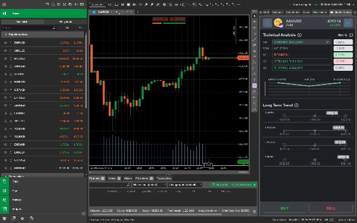Click the search icon next to XAUUSD Gold
This screenshot has height=223, width=357.
pyautogui.click(x=267, y=23)
